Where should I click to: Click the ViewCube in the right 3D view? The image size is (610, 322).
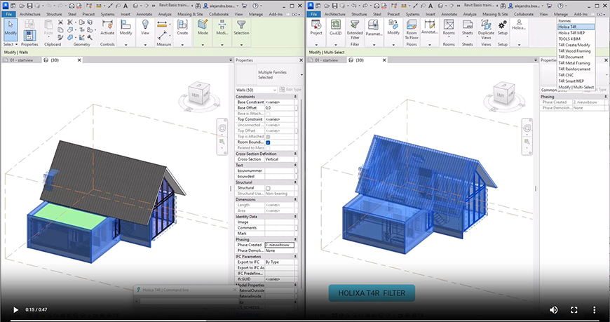point(504,94)
